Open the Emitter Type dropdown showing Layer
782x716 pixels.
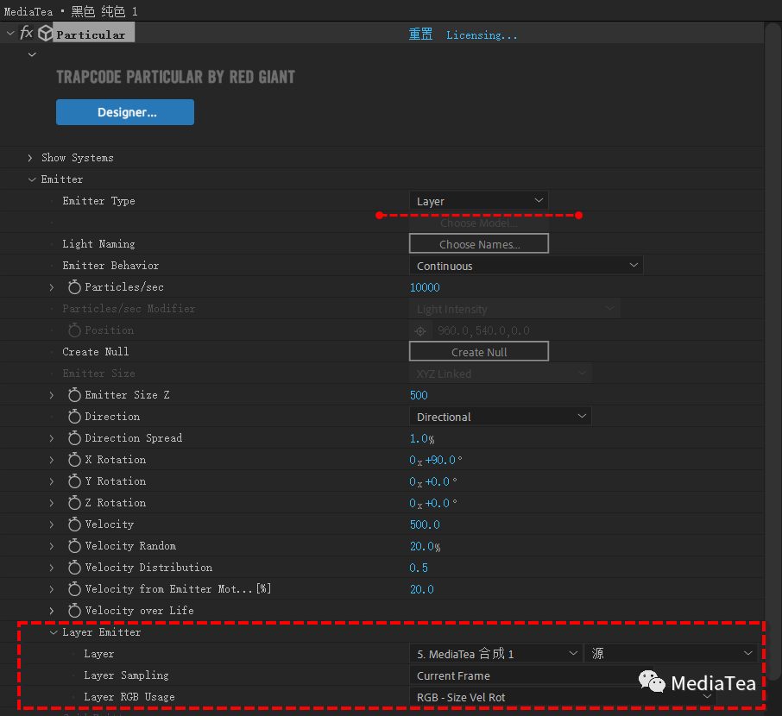[479, 201]
